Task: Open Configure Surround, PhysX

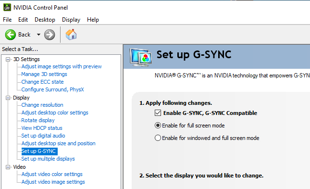Action: (x=52, y=89)
